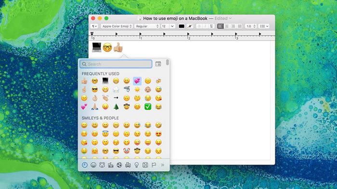
Task: Open the text highlight color picker
Action: pos(190,26)
